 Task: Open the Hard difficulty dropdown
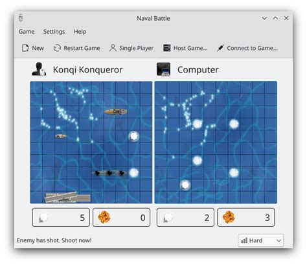tap(261, 240)
